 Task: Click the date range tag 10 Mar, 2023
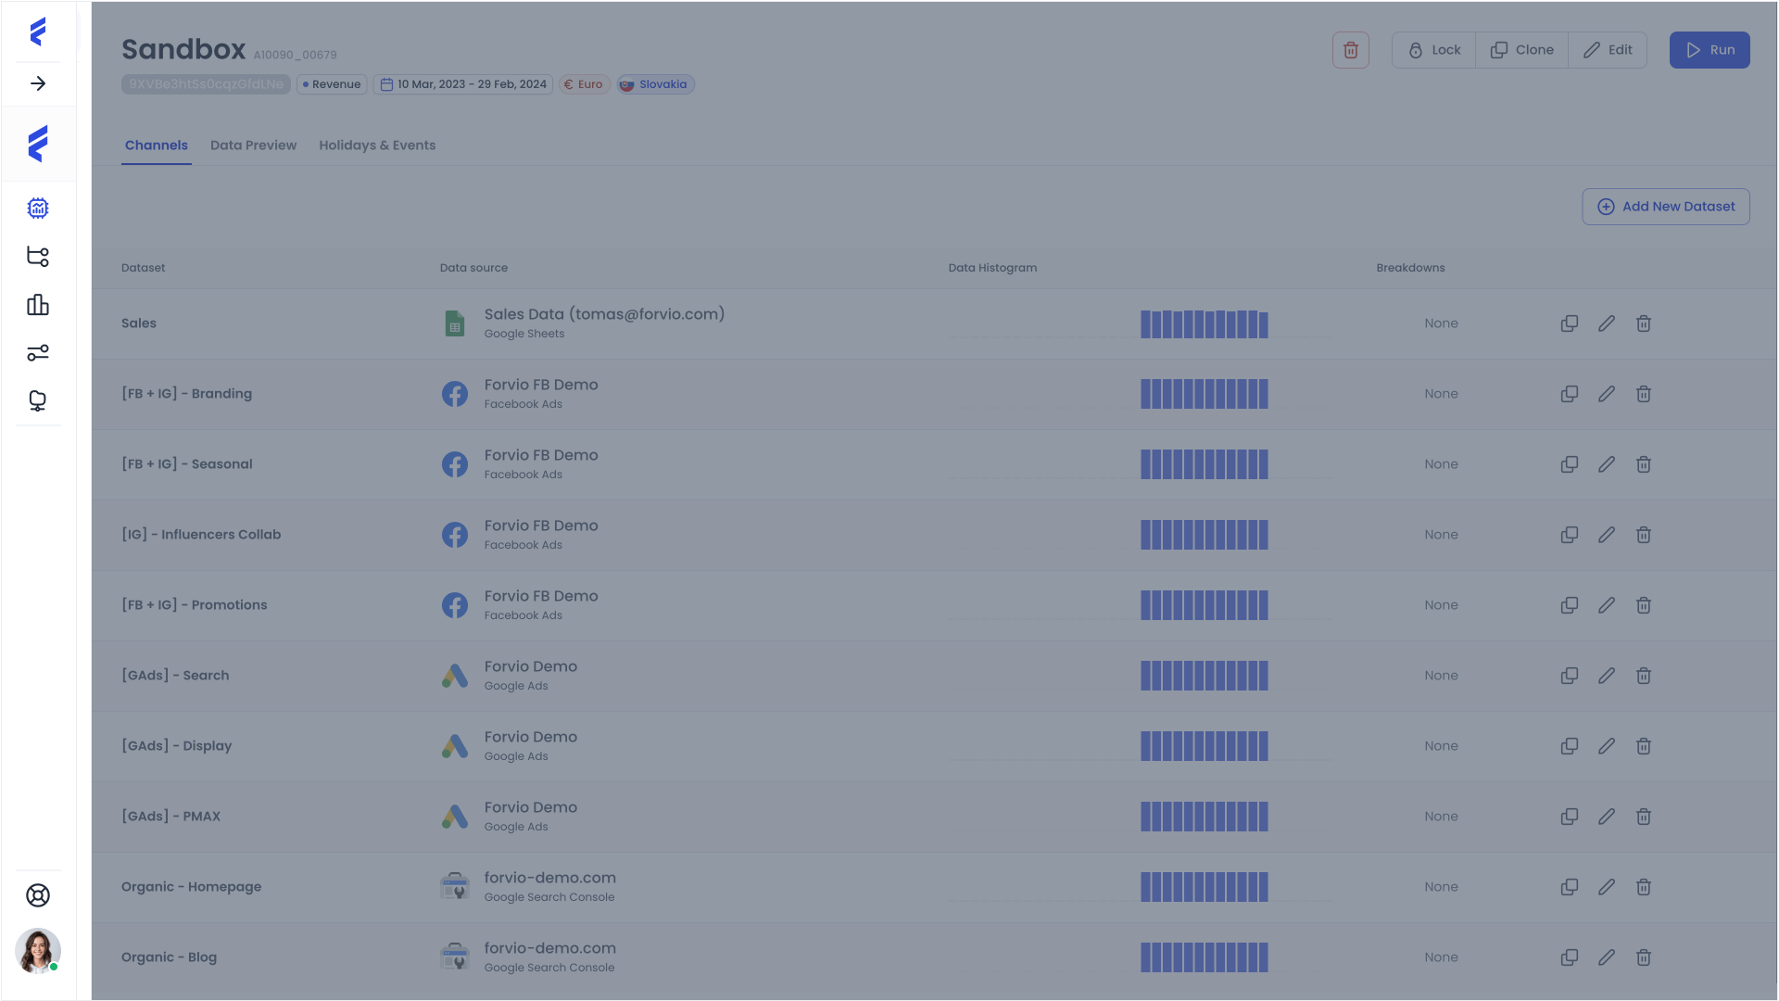(x=463, y=84)
